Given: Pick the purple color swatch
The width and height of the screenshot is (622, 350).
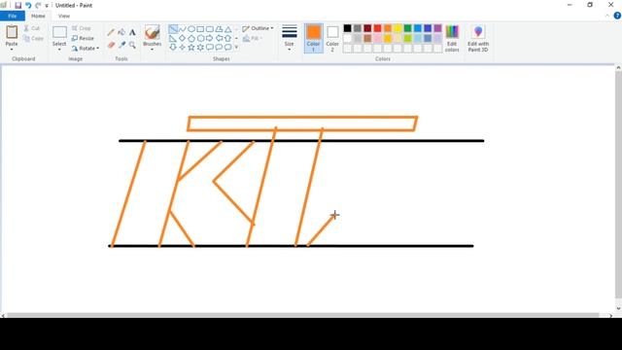Looking at the screenshot, I should coord(438,28).
